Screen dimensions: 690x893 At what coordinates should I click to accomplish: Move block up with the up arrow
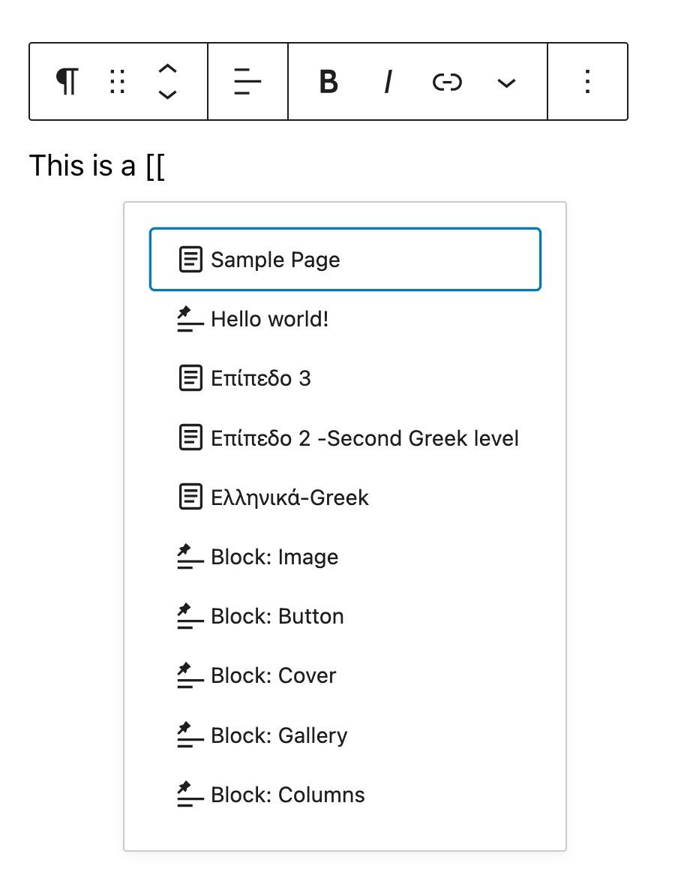tap(168, 69)
